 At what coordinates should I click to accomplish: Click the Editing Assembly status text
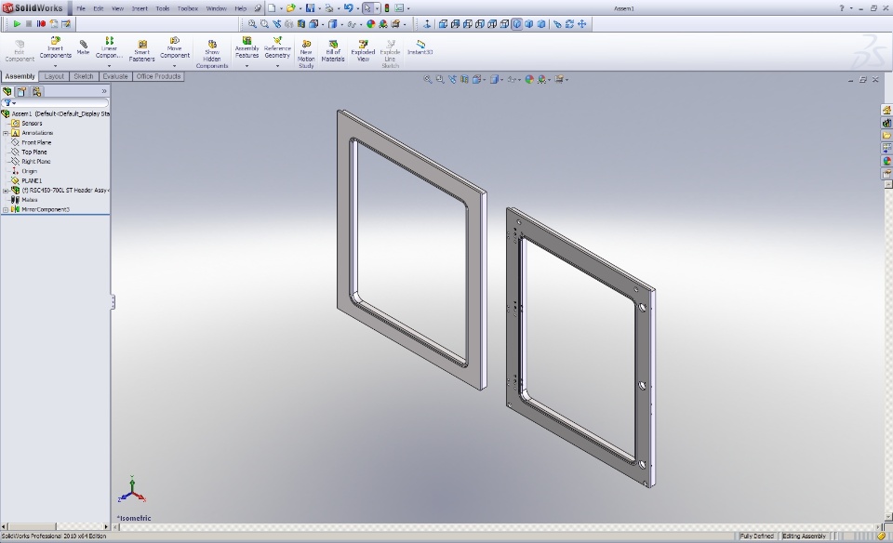click(x=804, y=536)
